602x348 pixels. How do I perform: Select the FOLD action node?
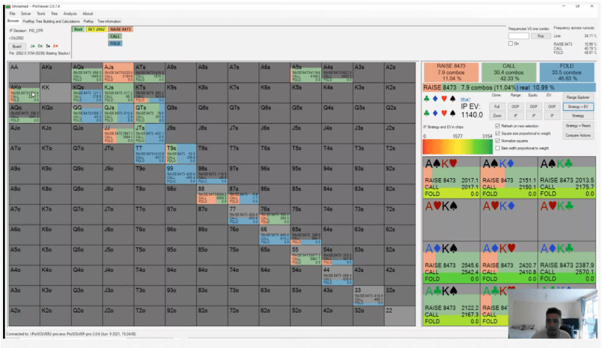click(x=115, y=44)
